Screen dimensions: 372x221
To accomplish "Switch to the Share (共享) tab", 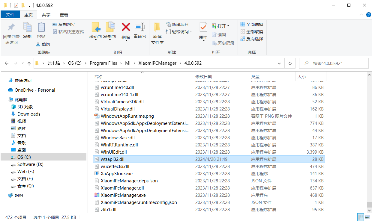I will [x=46, y=15].
